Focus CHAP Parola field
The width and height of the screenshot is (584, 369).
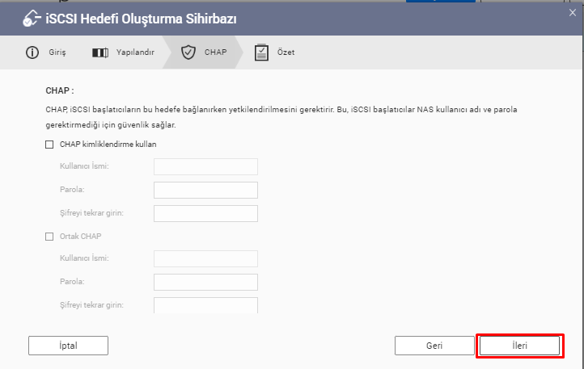(205, 190)
